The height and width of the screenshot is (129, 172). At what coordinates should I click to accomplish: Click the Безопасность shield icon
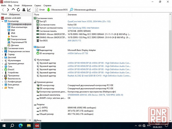[6, 79]
